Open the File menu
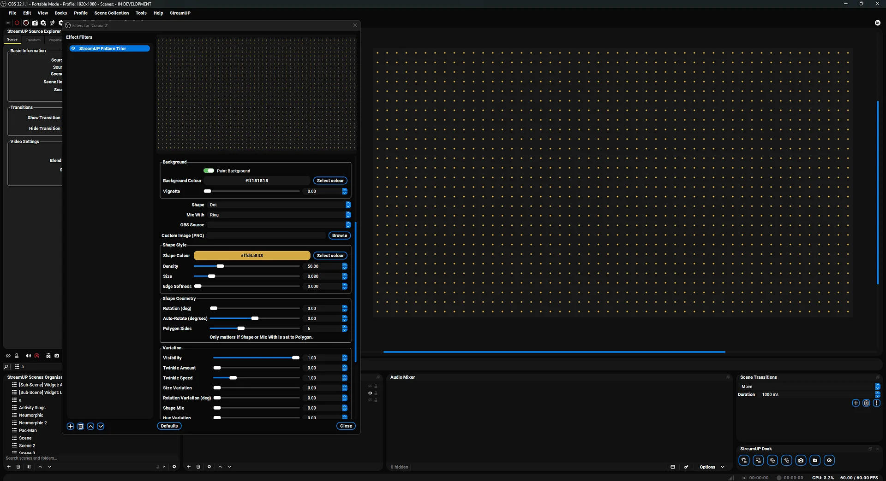 coord(12,13)
